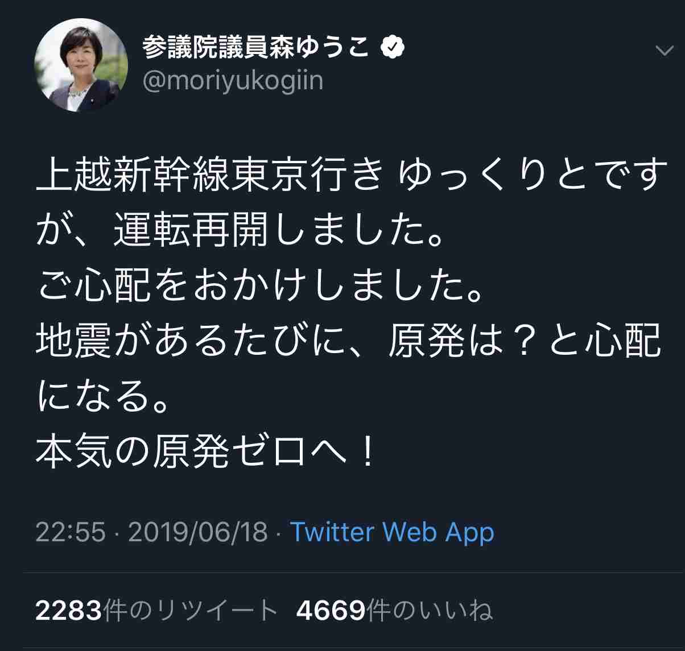View the 2283 retweet count number
Screen dimensions: 685x651
point(69,611)
